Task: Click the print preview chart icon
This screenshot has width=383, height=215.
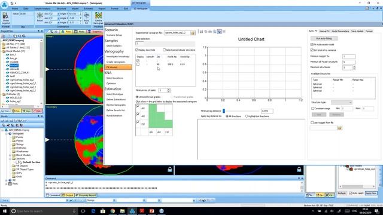Action: [x=214, y=32]
